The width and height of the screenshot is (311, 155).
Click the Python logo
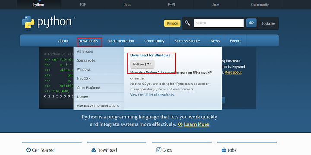(x=48, y=23)
